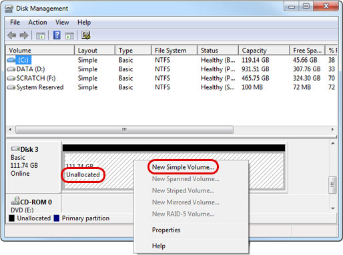Image resolution: width=343 pixels, height=255 pixels.
Task: Click the Show/Hide Action Pane toolbar icon
Action: pyautogui.click(x=69, y=35)
